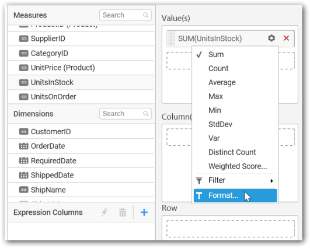Click the empty Row drop zone
The width and height of the screenshot is (310, 248).
(x=231, y=229)
